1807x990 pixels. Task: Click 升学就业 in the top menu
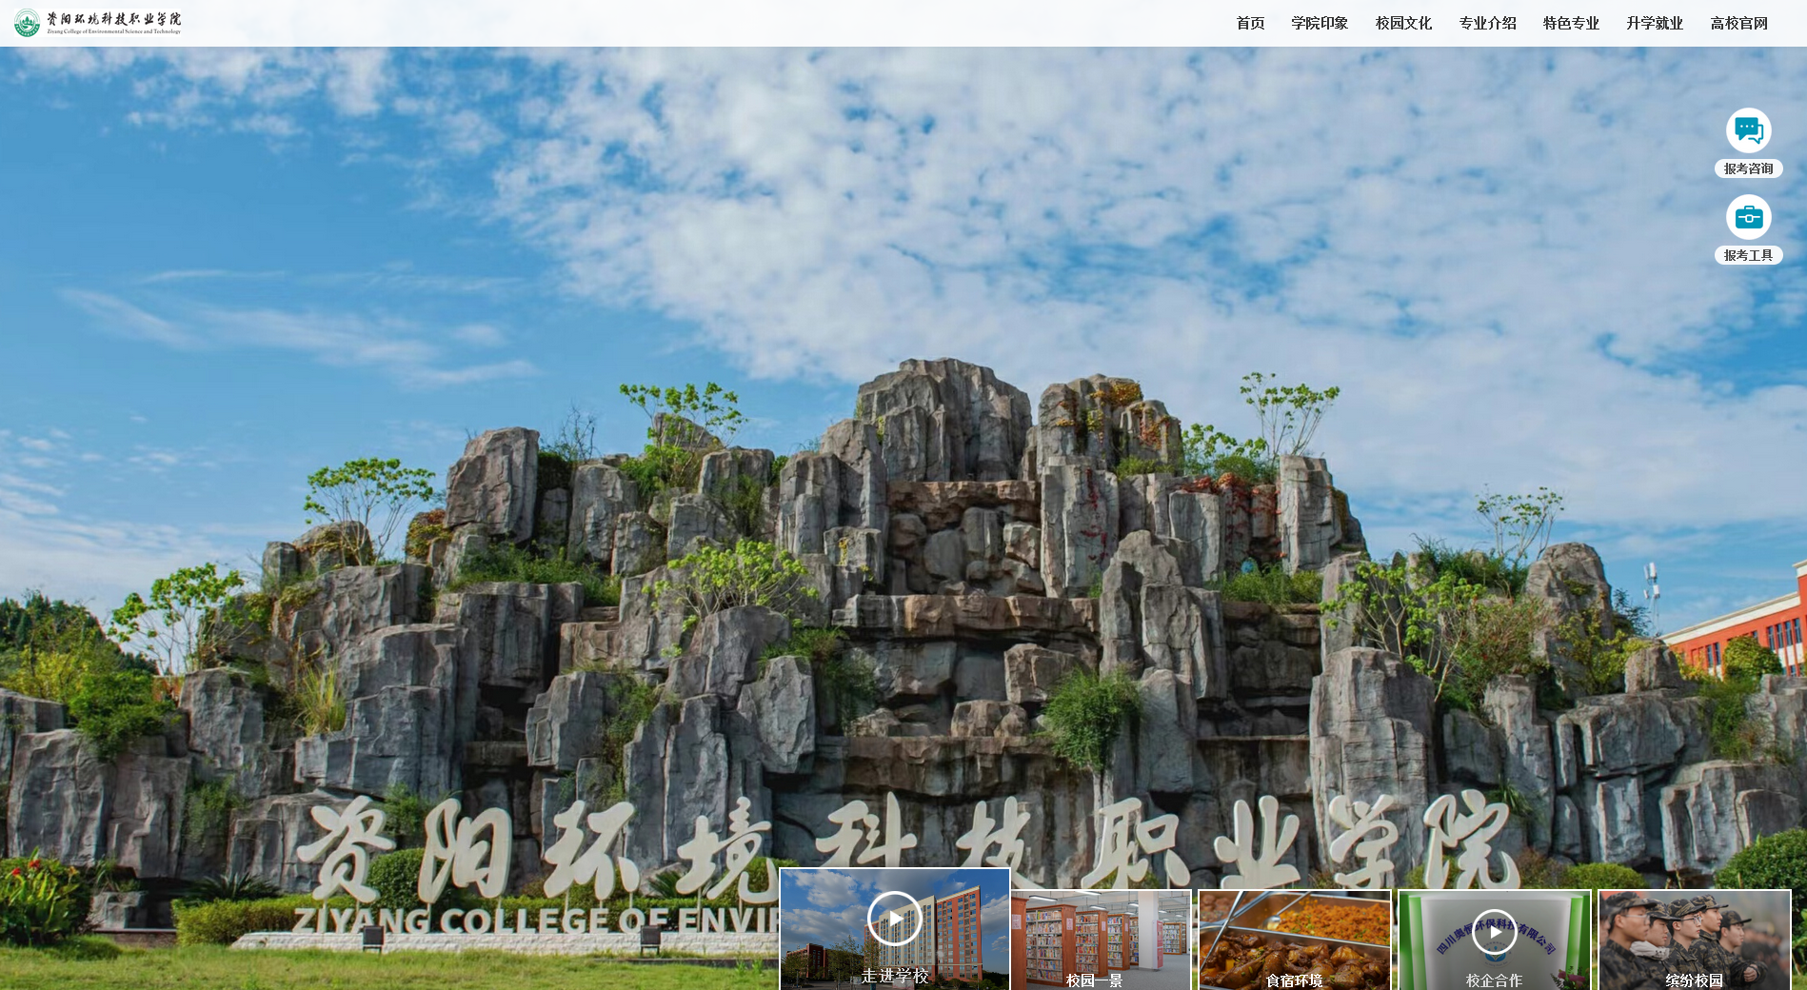(1655, 23)
